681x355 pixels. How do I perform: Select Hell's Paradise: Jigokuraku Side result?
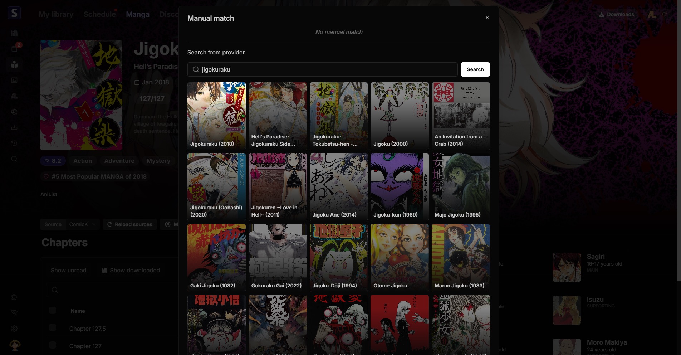278,116
